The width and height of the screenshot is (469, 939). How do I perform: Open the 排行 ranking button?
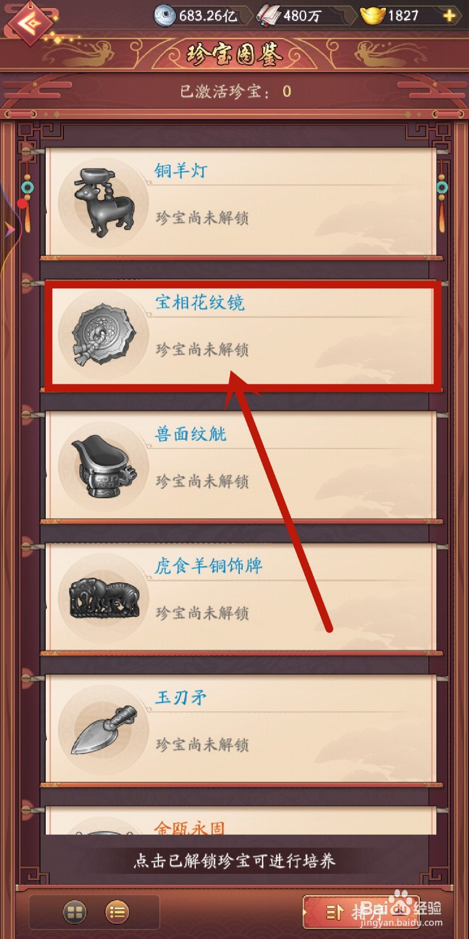pyautogui.click(x=361, y=912)
